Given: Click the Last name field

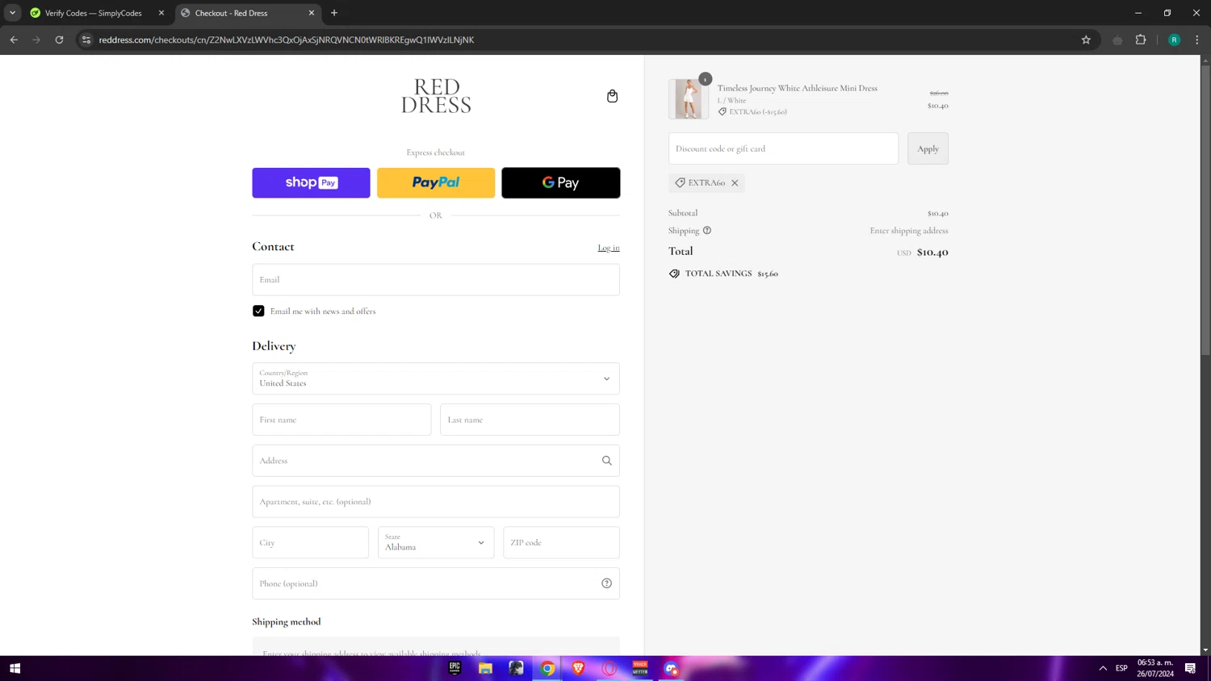Looking at the screenshot, I should point(530,420).
